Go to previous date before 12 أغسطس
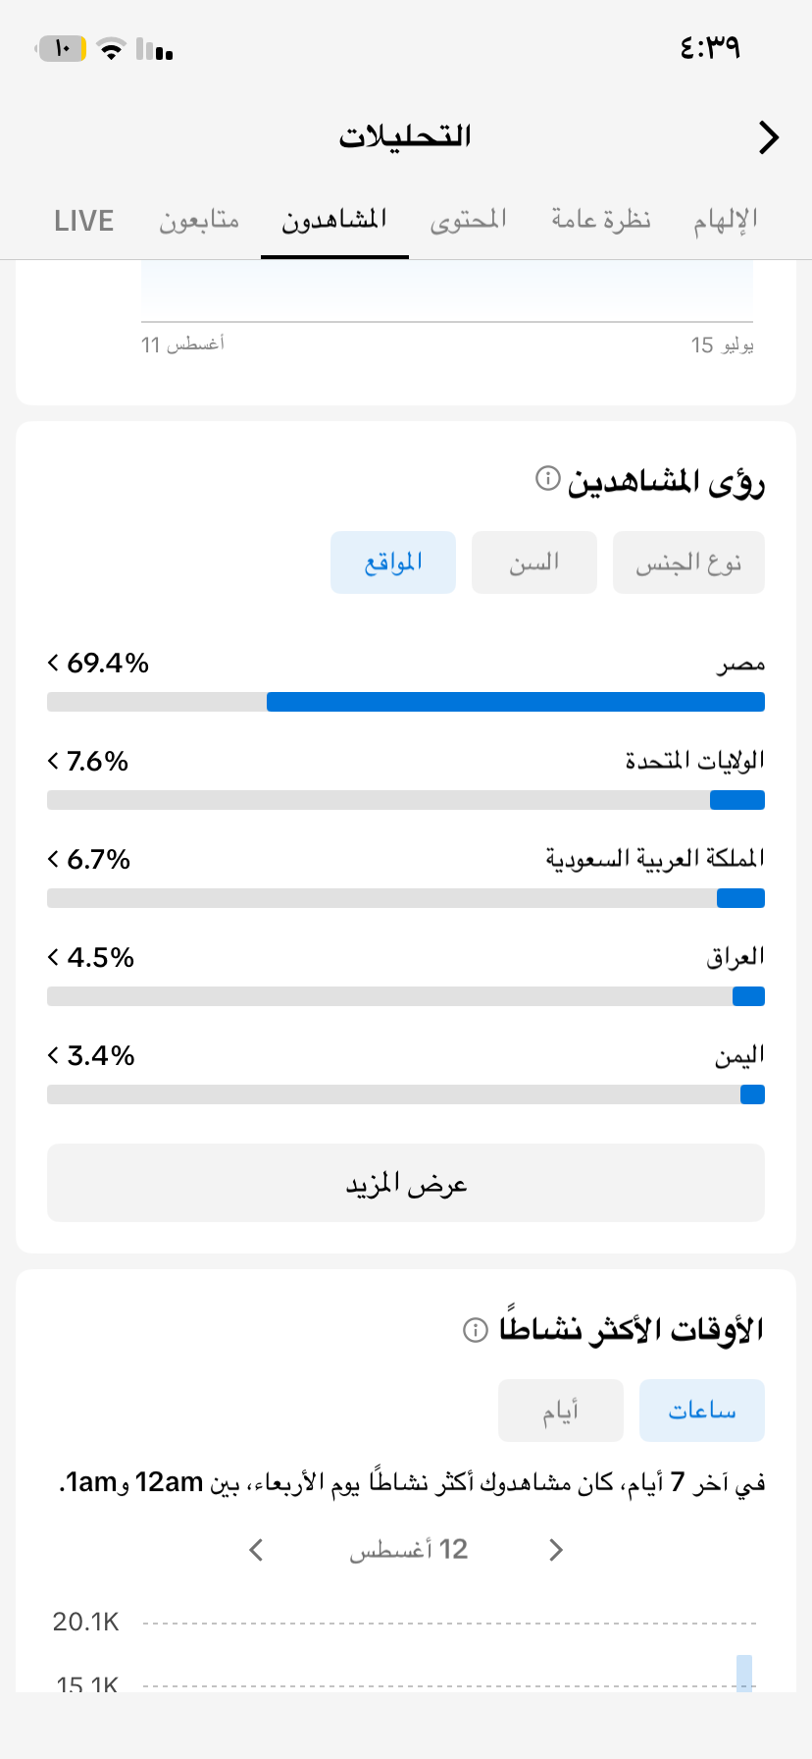 [x=556, y=1550]
